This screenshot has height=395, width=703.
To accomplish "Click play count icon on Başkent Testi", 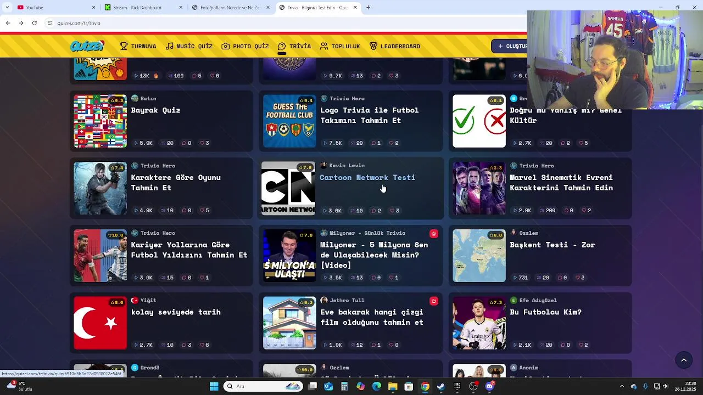I will [x=515, y=278].
